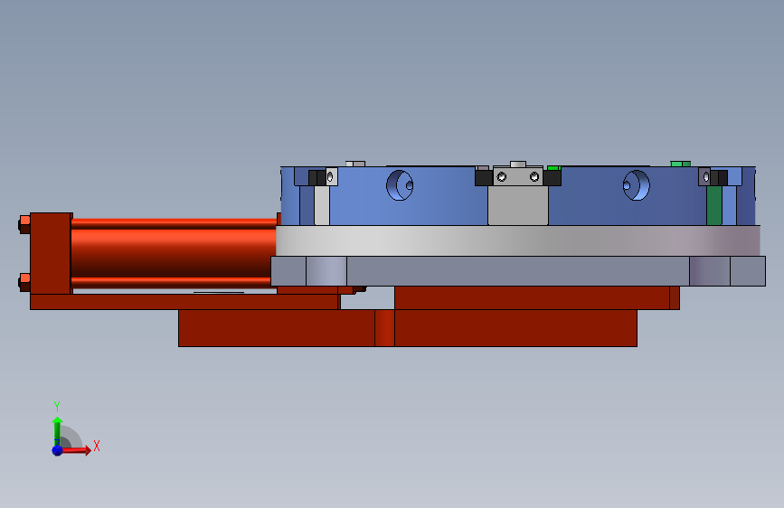784x508 pixels.
Task: Select the silver disc plate under the chuck
Action: (x=518, y=240)
